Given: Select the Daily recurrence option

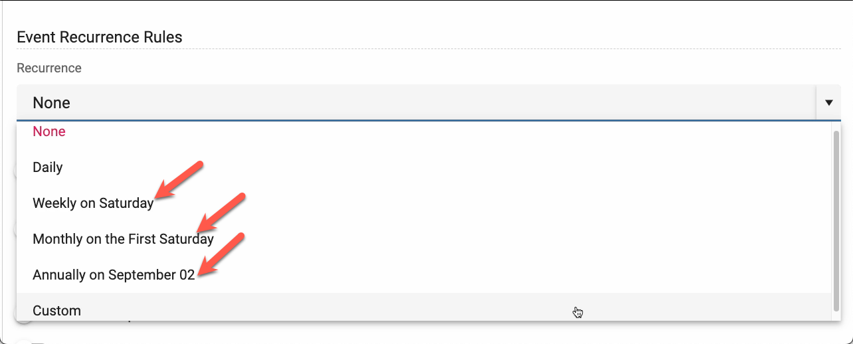Looking at the screenshot, I should [x=48, y=167].
